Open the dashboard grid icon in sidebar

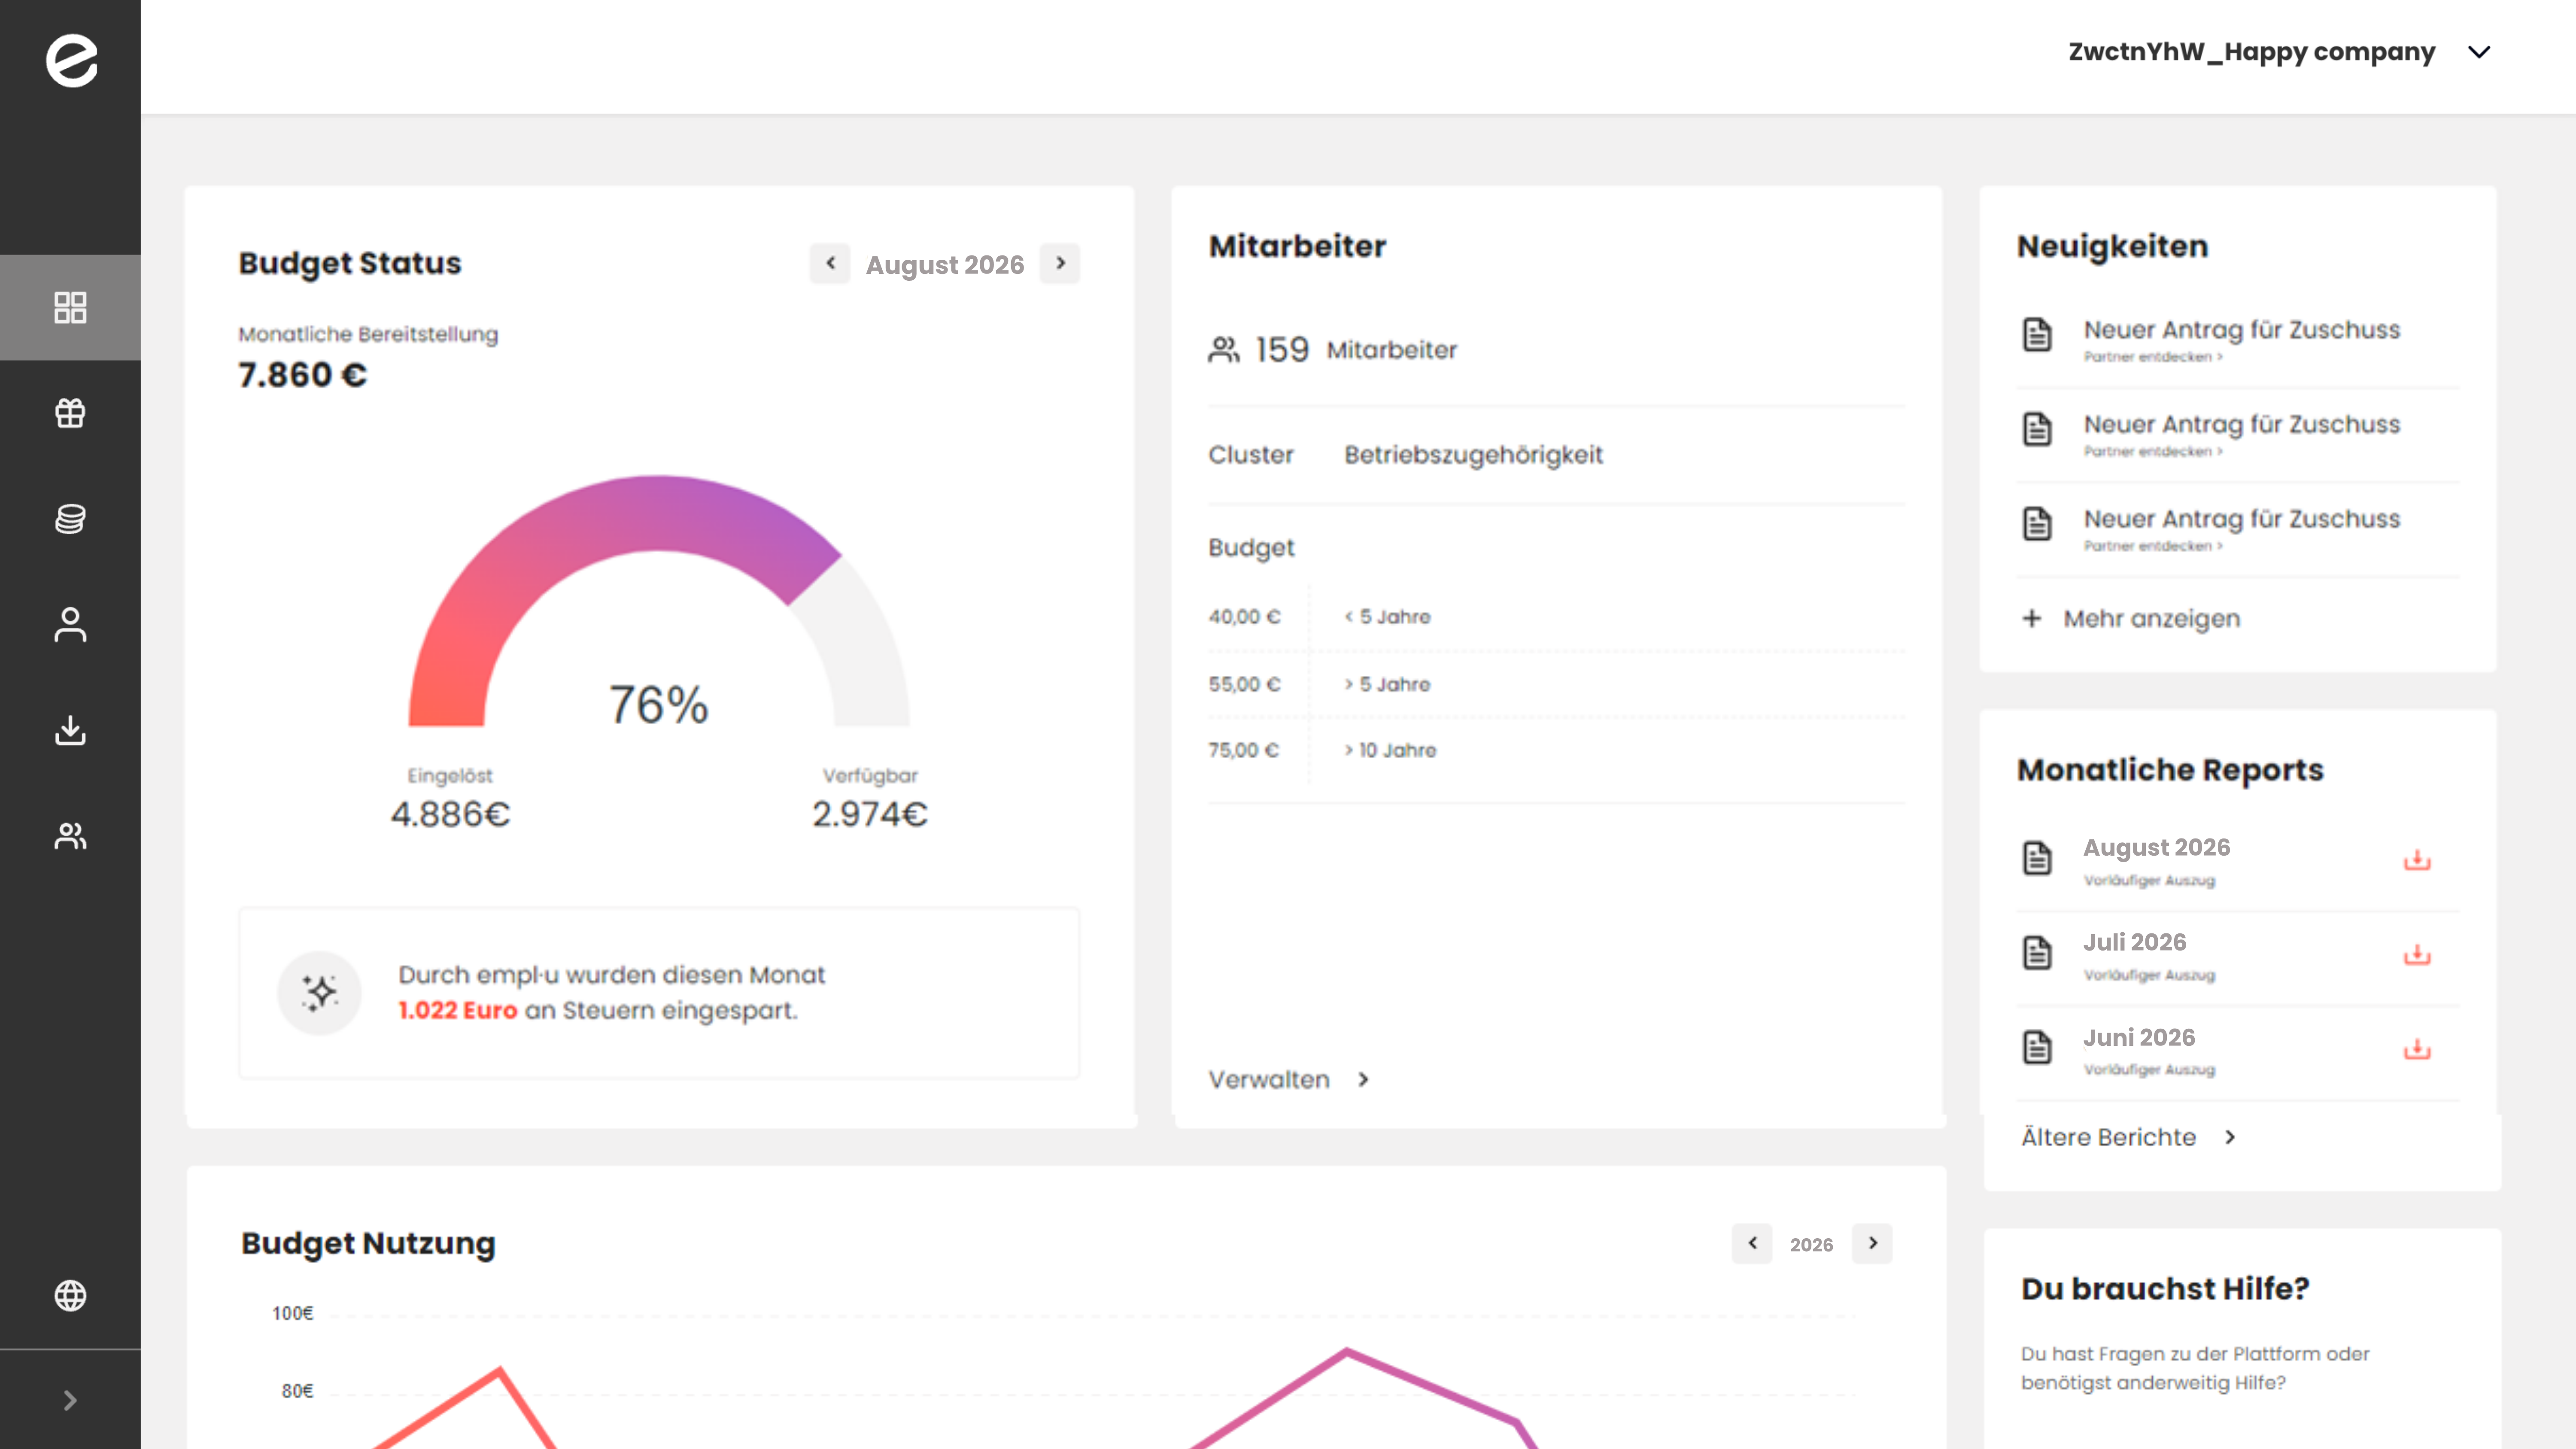point(70,307)
